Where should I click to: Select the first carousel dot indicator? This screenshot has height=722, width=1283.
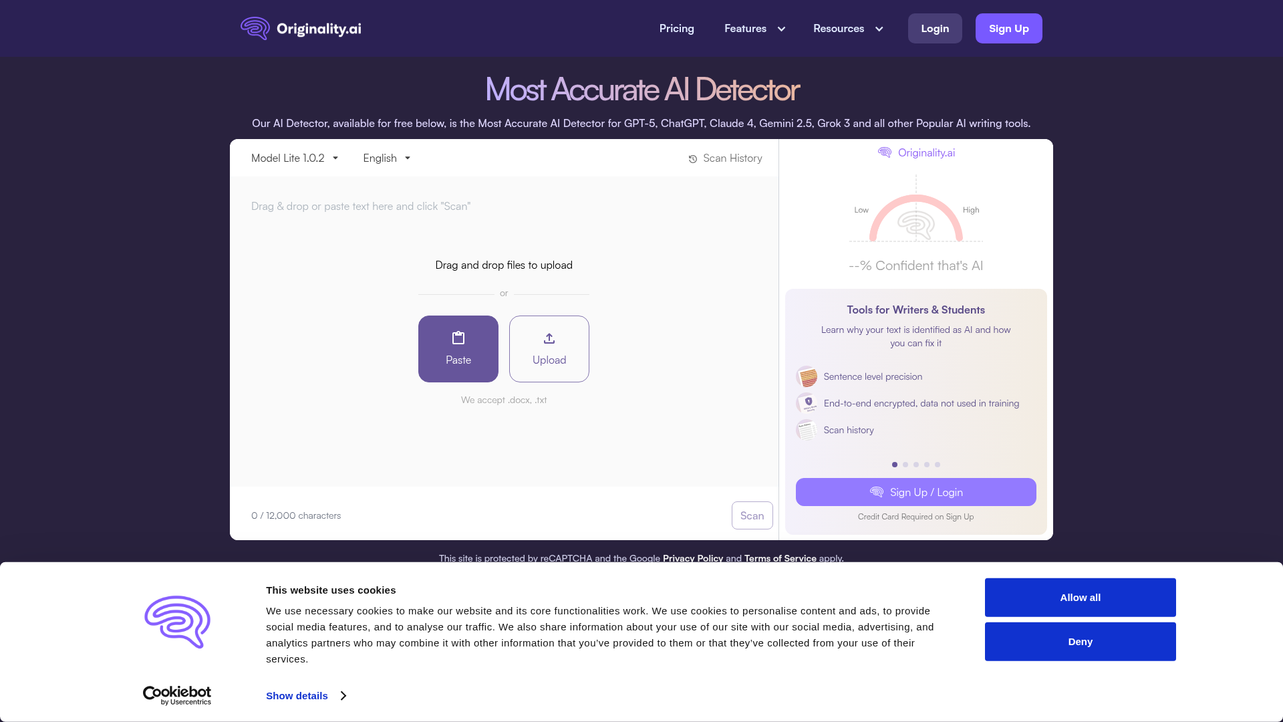pos(894,464)
